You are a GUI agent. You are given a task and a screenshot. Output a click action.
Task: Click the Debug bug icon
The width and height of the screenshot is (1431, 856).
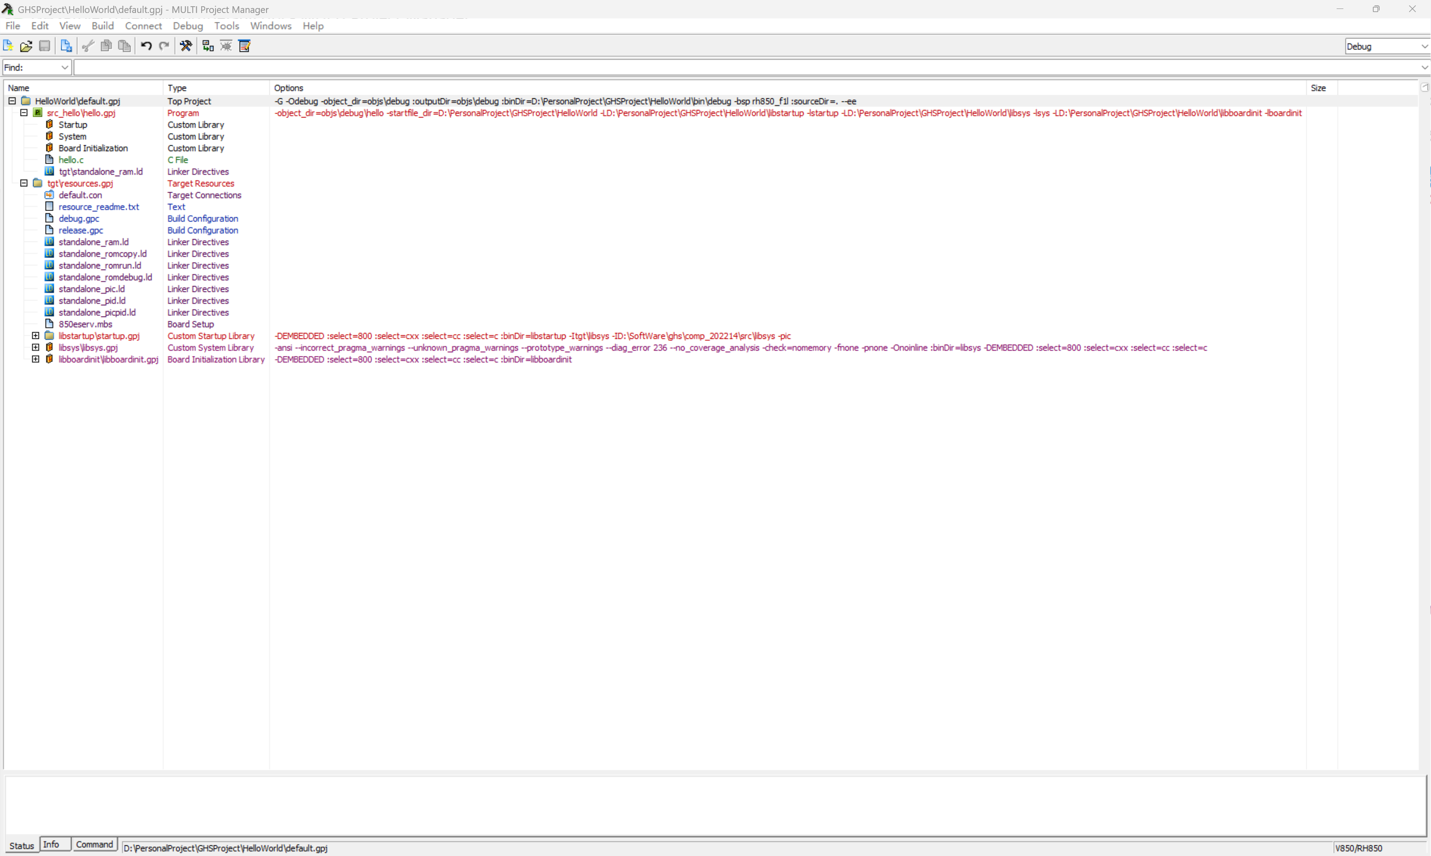(x=226, y=46)
